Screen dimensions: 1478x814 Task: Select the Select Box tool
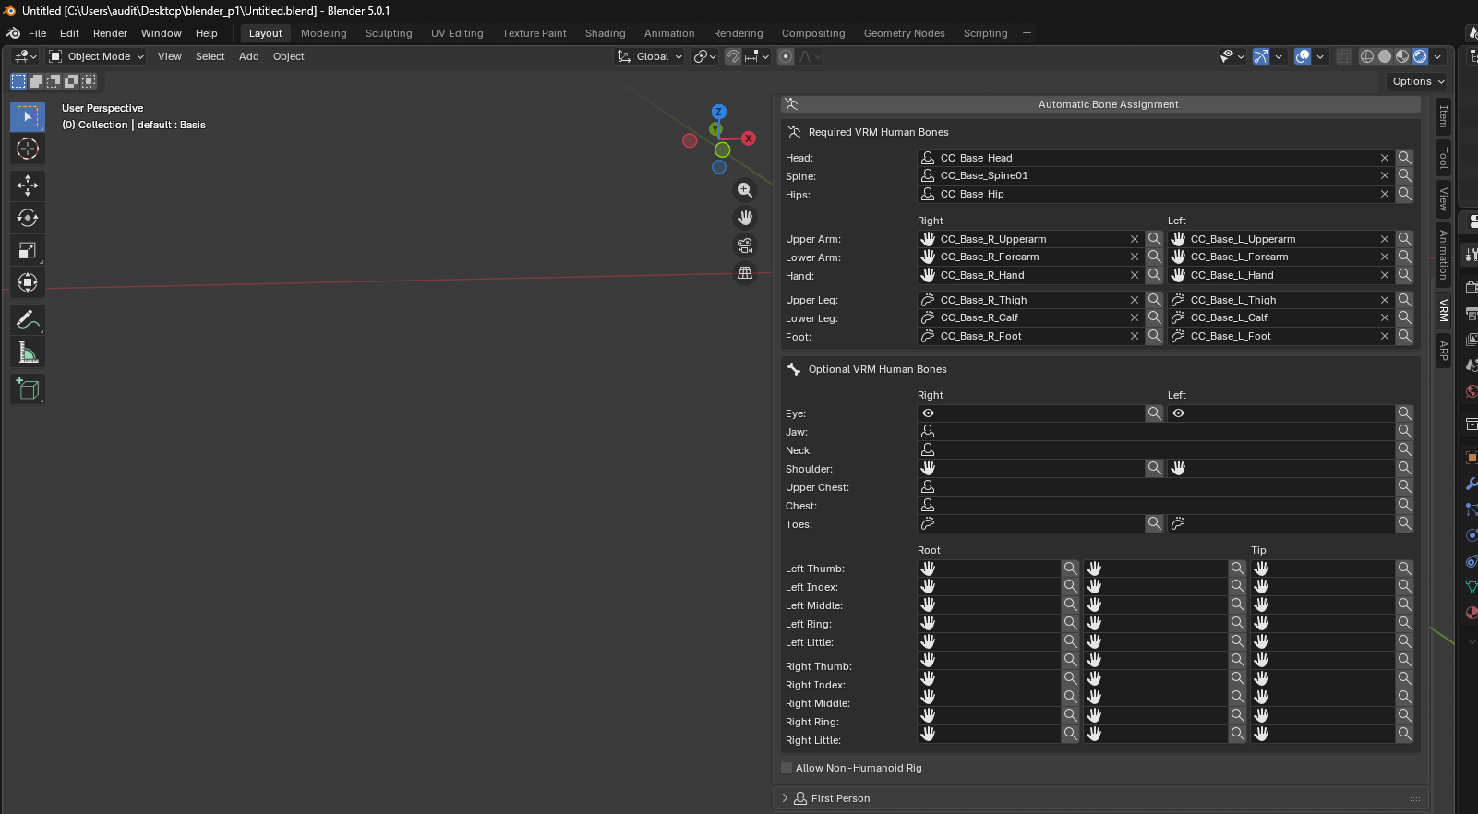pyautogui.click(x=28, y=116)
